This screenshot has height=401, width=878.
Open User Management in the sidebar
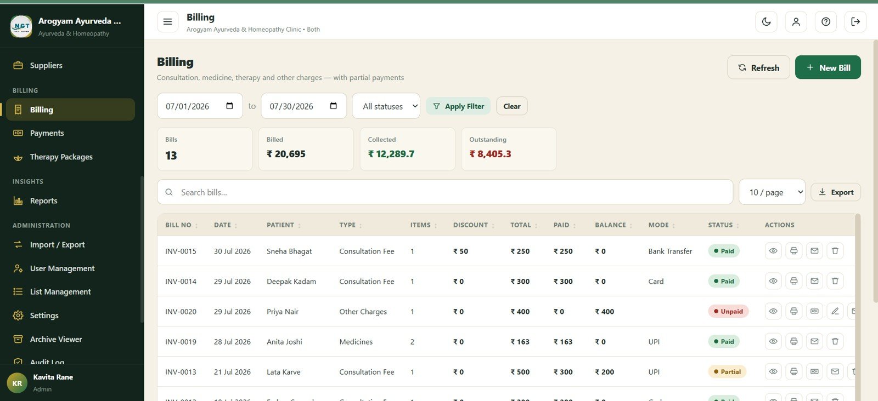70,268
